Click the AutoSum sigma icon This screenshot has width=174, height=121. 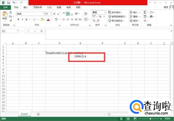(x=145, y=12)
